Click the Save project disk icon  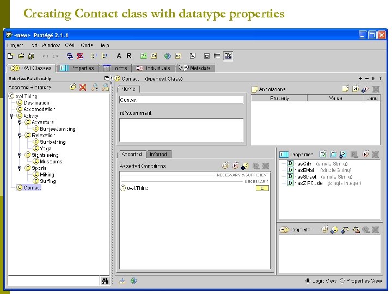tap(30, 56)
